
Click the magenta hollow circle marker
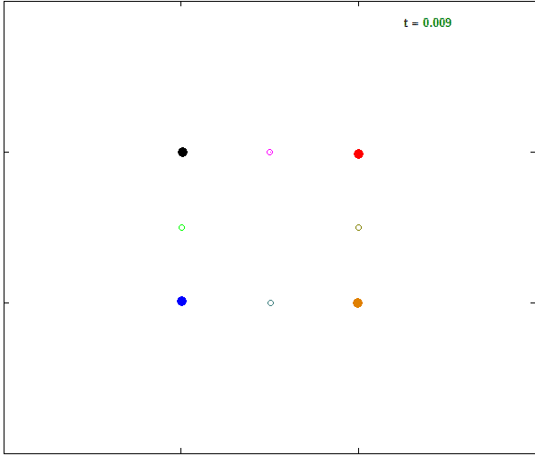pyautogui.click(x=269, y=153)
